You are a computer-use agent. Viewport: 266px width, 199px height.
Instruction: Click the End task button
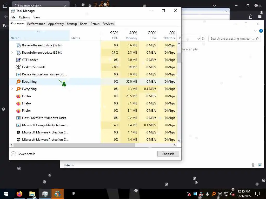tap(168, 154)
